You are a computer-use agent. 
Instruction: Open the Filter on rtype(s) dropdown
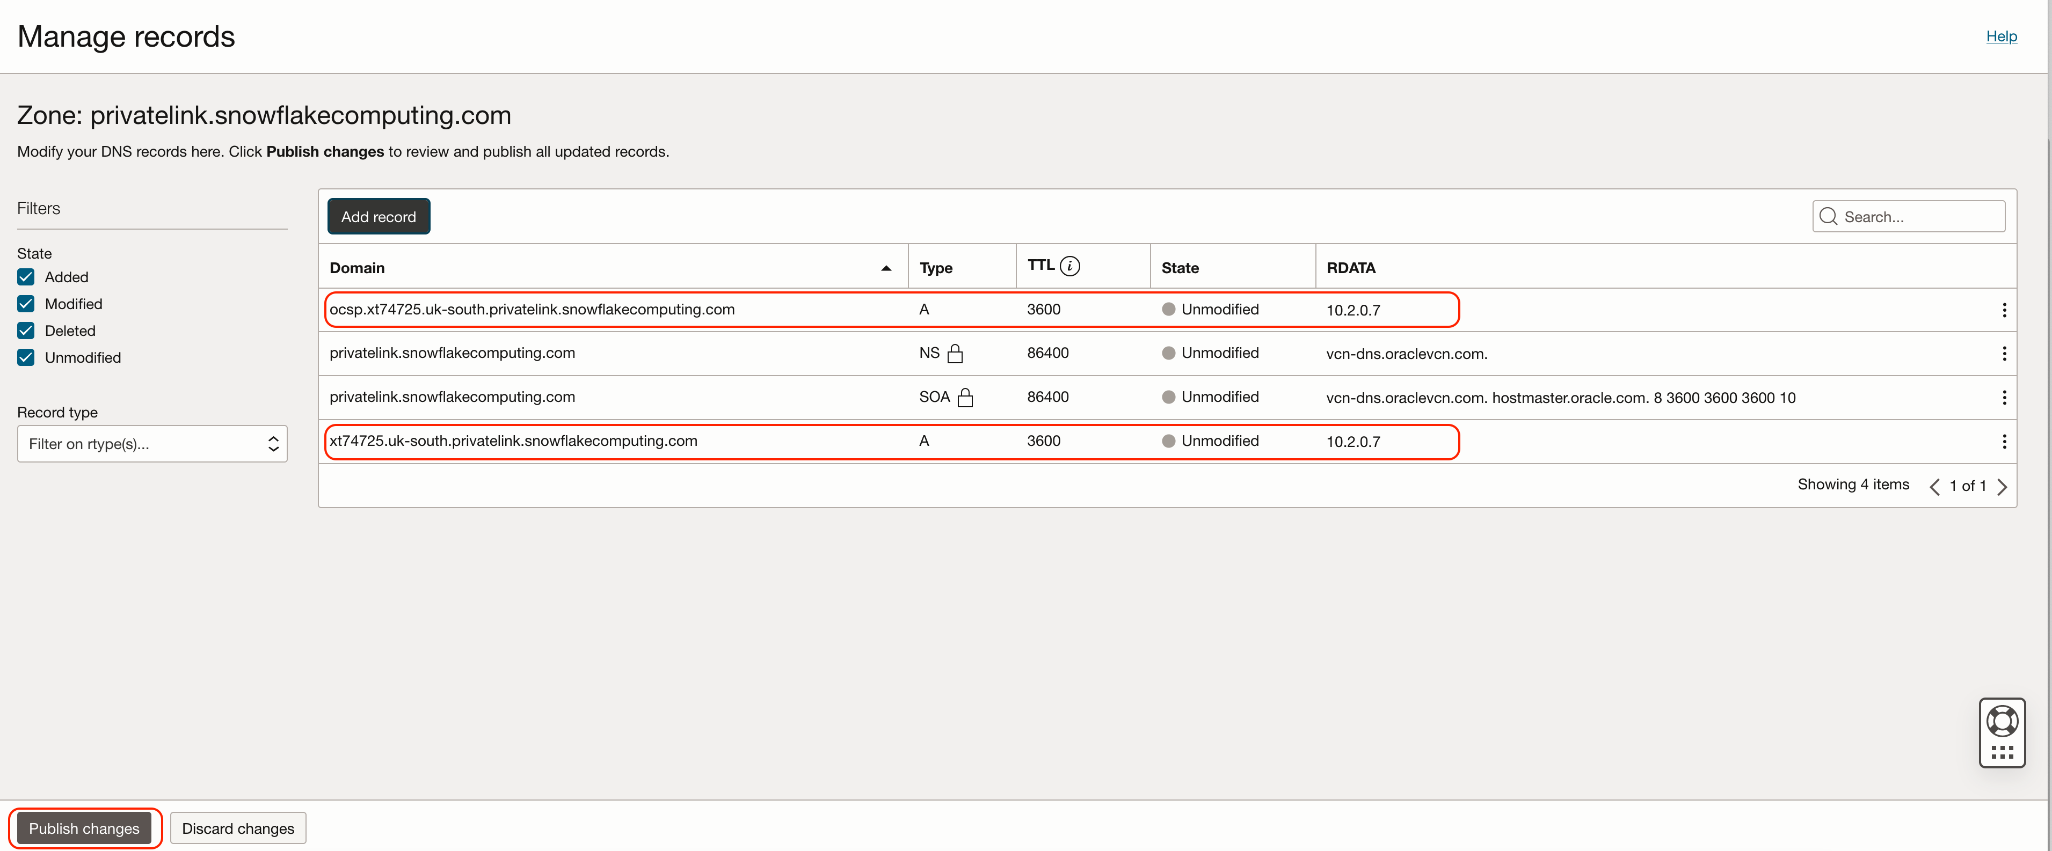[151, 443]
